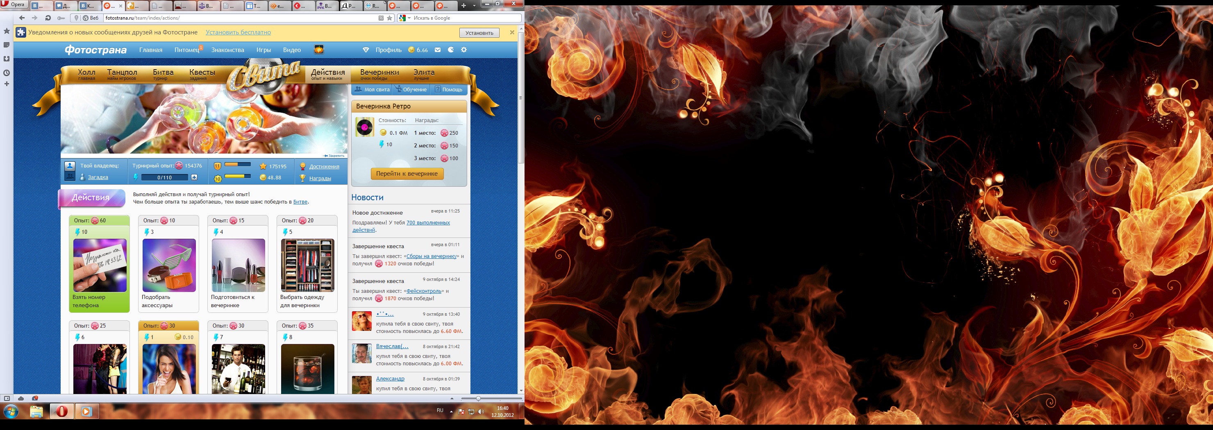Viewport: 1213px width, 430px height.
Task: Open the History clock panel in sidebar
Action: pyautogui.click(x=7, y=73)
